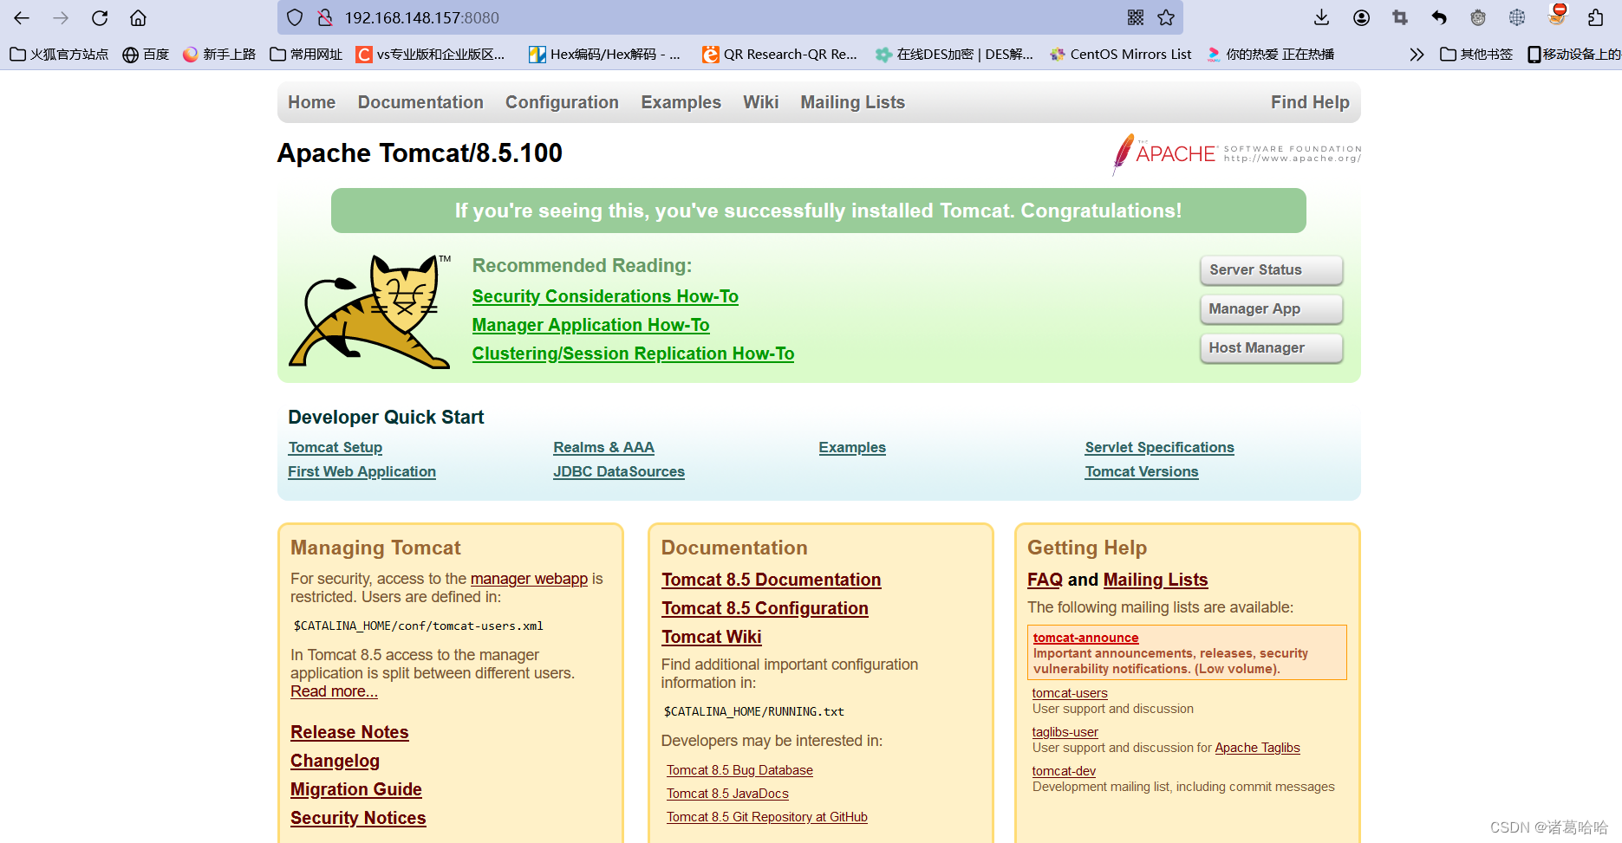Click the address bar showing 192.168.148.157:8080
The image size is (1622, 843).
click(730, 17)
